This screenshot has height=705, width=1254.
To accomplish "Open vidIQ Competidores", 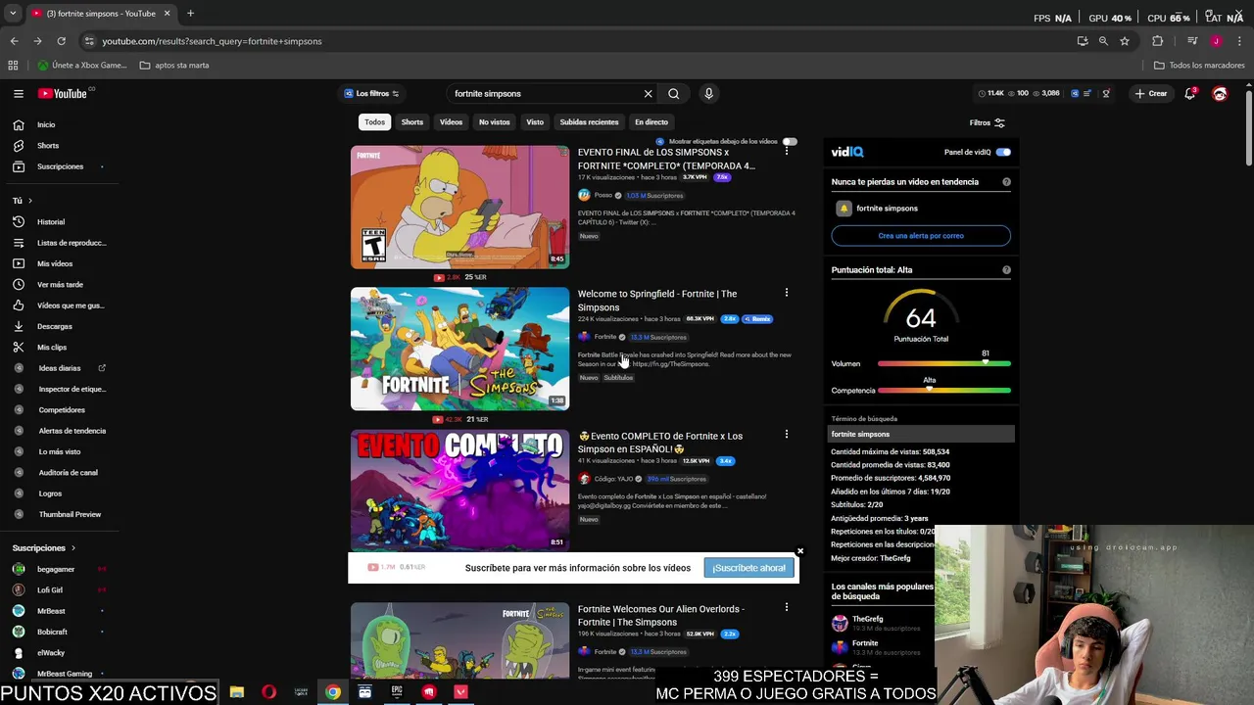I will (62, 410).
